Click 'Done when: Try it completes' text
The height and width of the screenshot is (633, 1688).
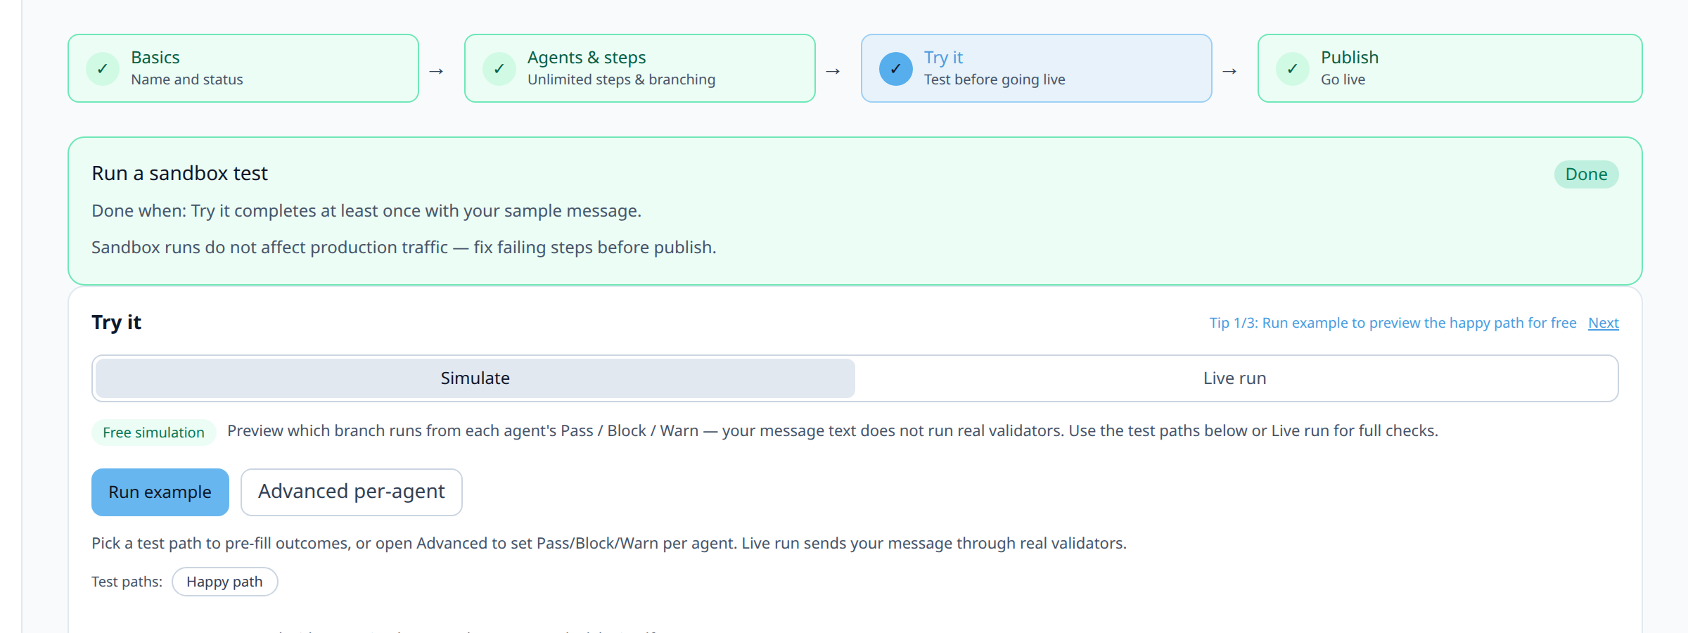[366, 211]
